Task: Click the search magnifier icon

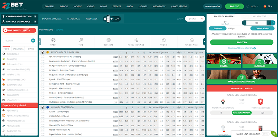Action: [33, 40]
